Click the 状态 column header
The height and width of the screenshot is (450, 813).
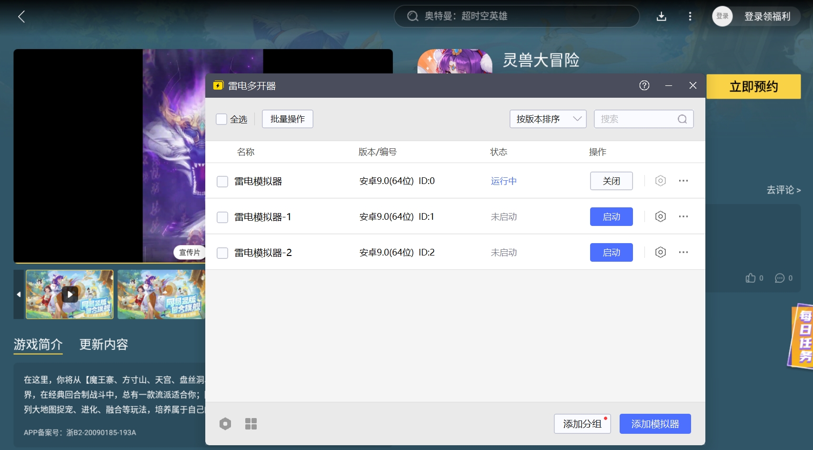(x=499, y=152)
